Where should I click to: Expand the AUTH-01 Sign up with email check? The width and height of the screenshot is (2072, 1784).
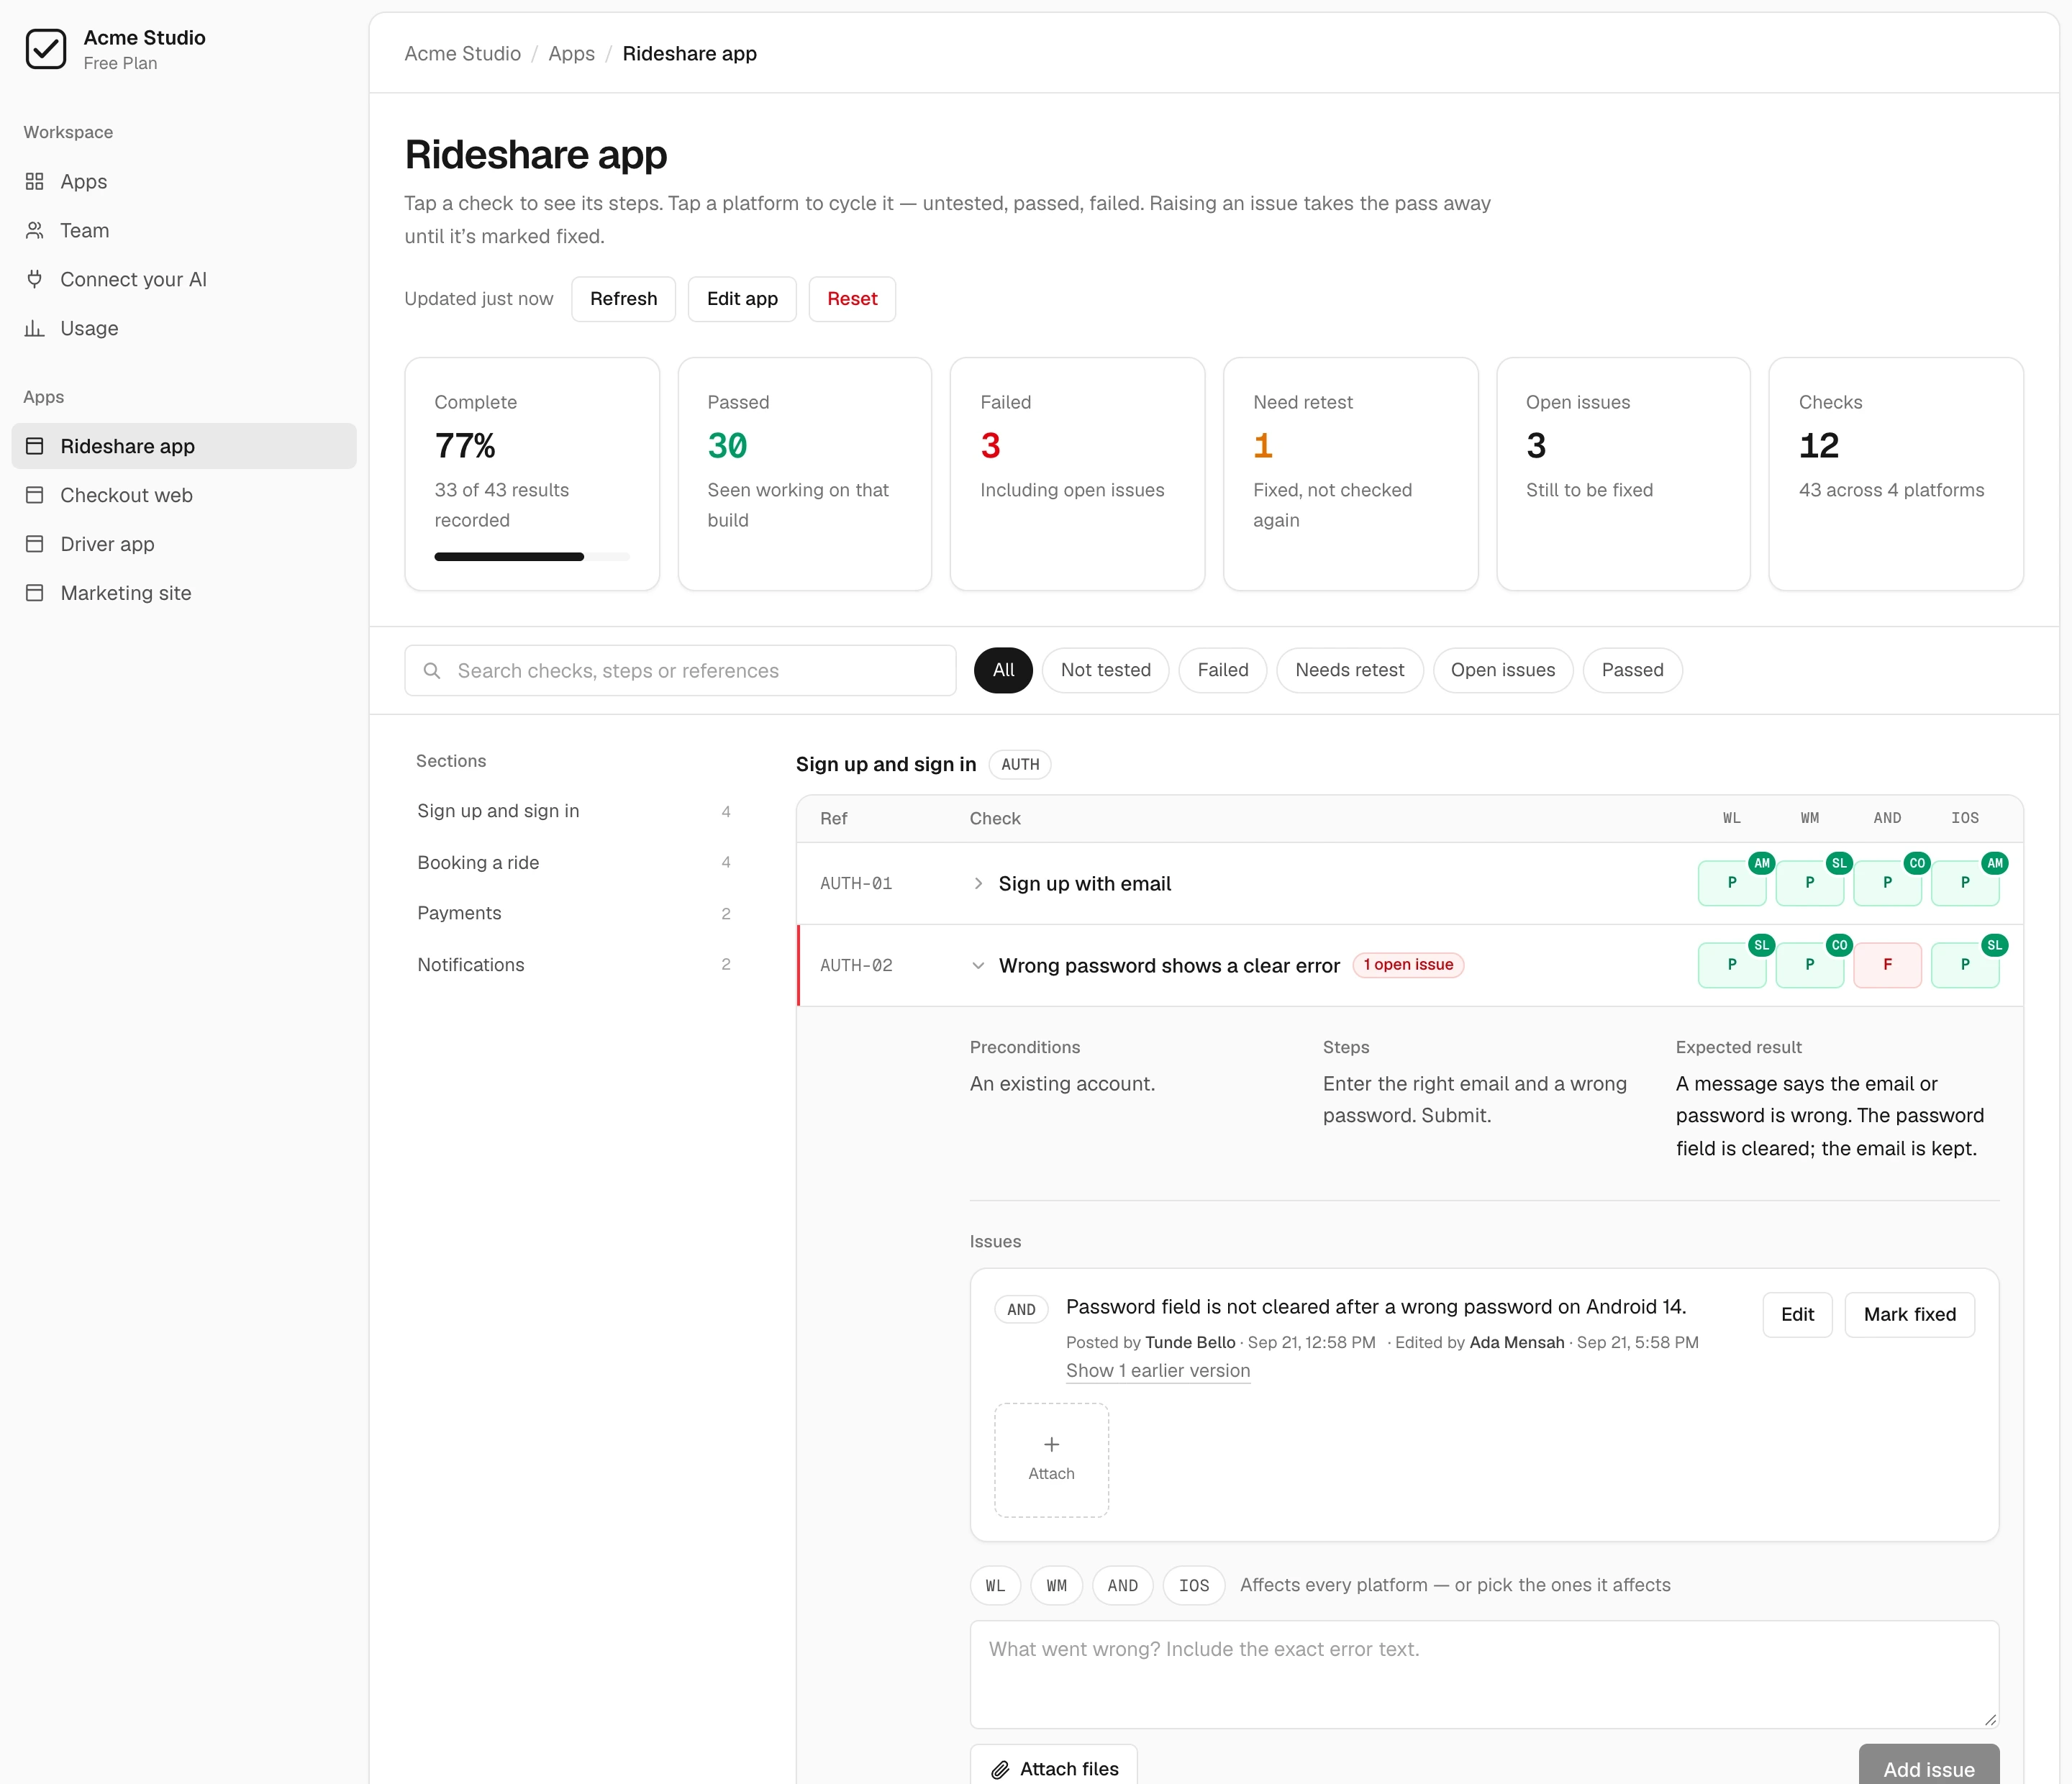point(1084,884)
